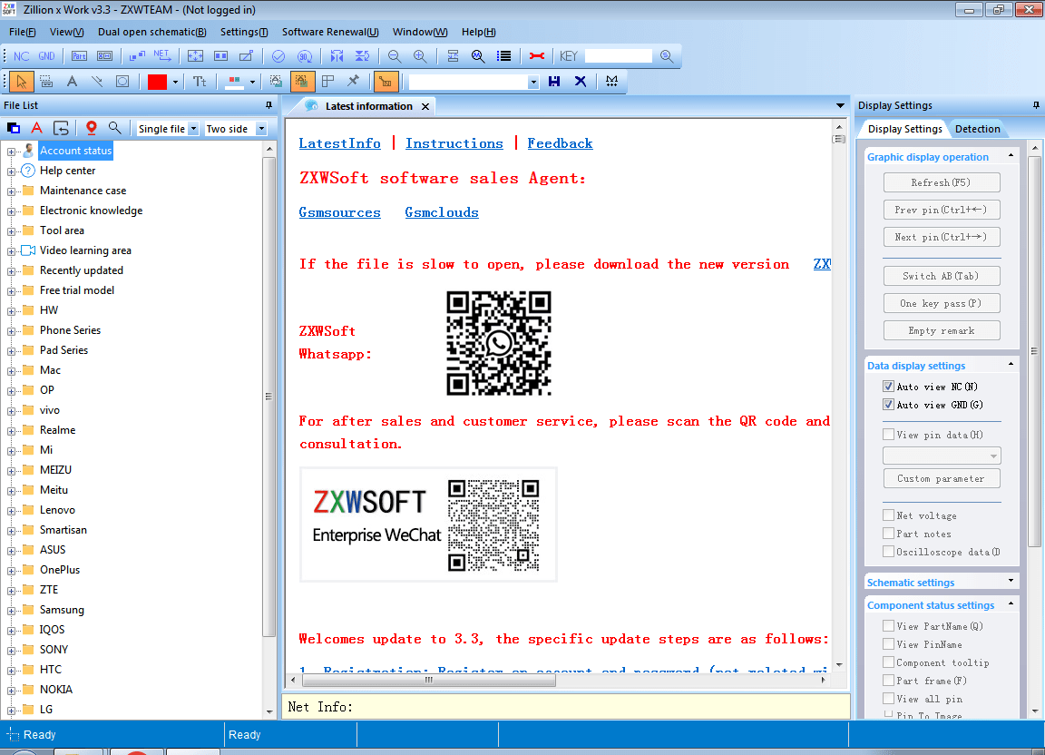Expand the Phone Series tree node
This screenshot has height=755, width=1045.
[x=11, y=331]
